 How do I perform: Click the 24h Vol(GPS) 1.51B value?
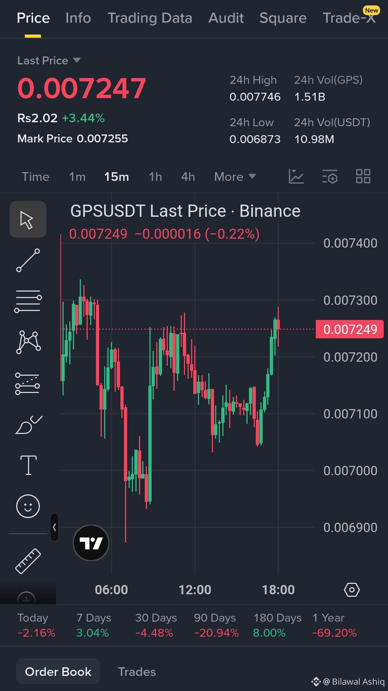tap(310, 97)
